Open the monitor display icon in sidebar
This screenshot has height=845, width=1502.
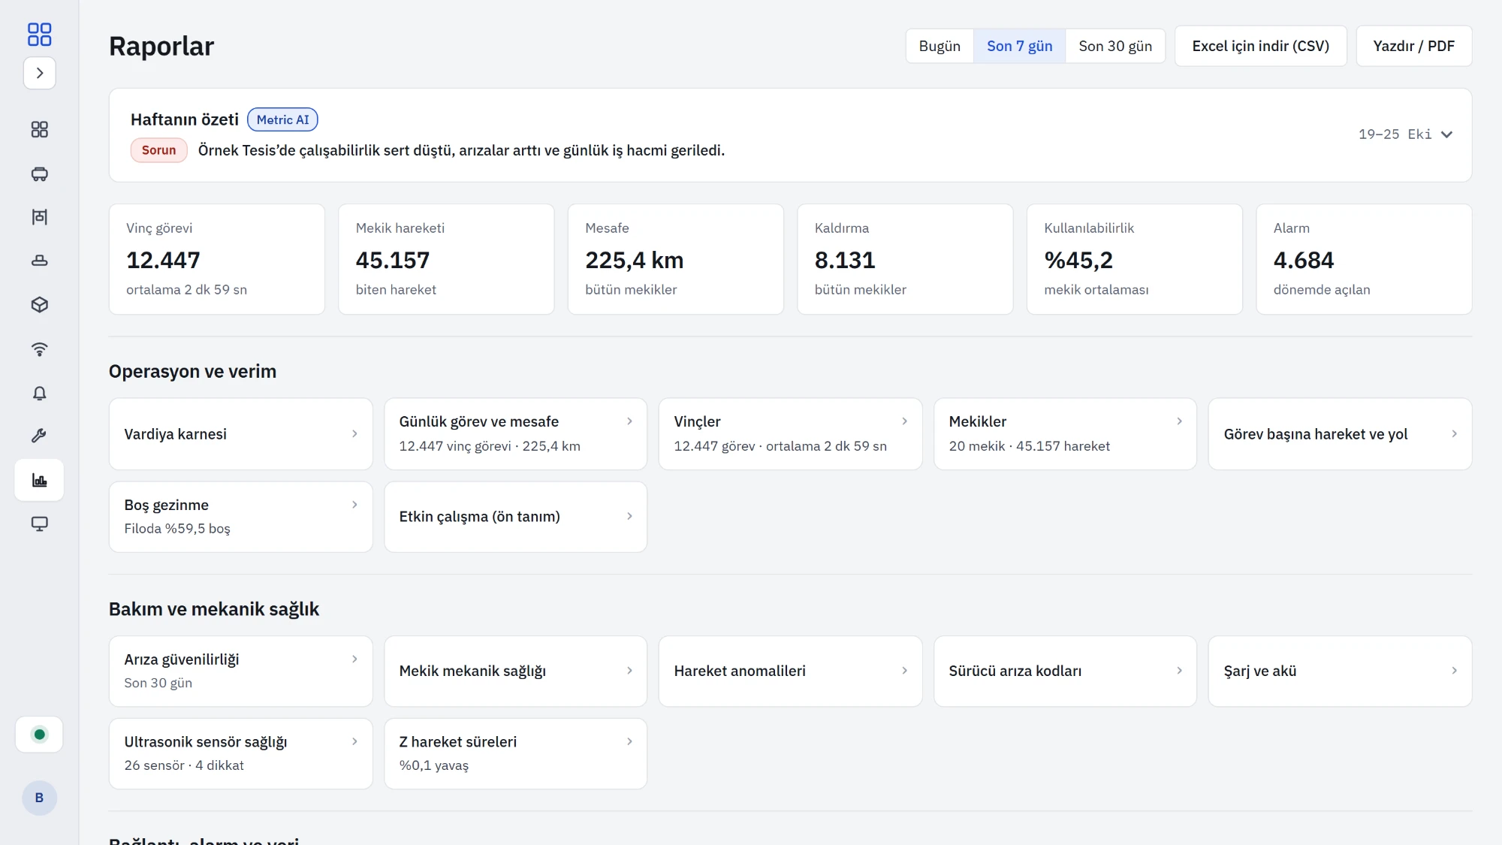tap(40, 524)
